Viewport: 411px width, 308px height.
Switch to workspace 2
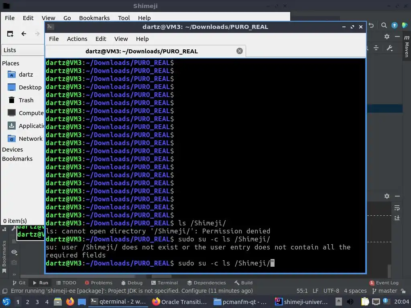coord(28,302)
